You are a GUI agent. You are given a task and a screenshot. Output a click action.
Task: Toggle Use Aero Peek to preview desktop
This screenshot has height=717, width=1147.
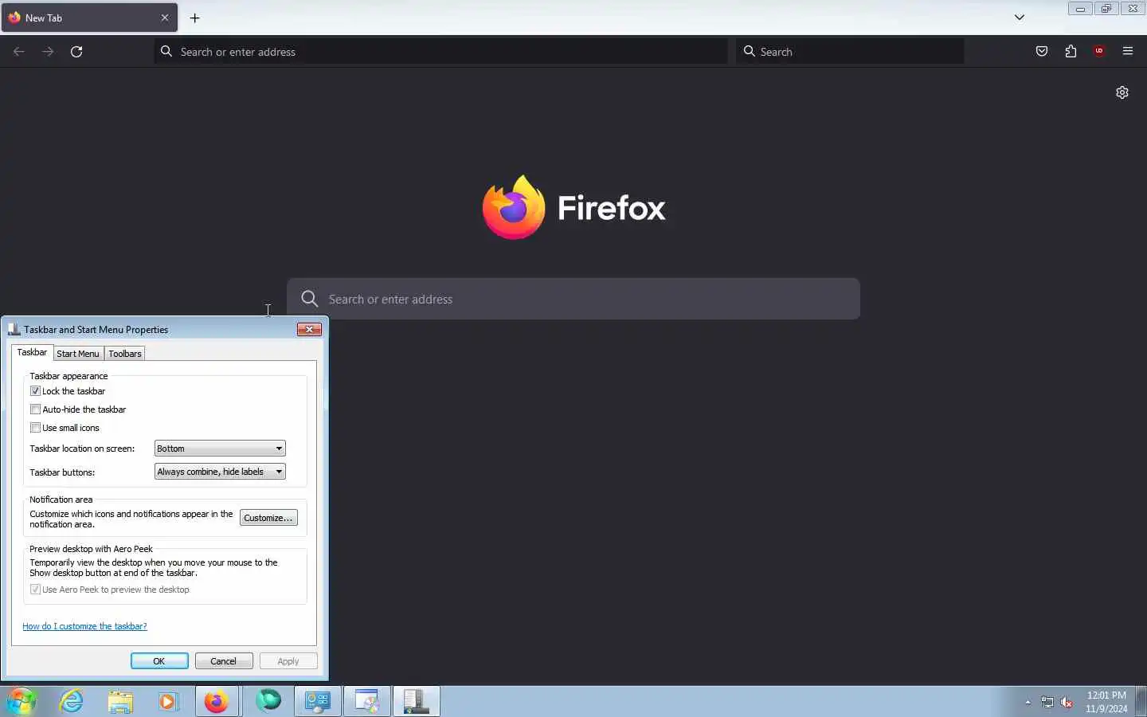[x=35, y=590]
